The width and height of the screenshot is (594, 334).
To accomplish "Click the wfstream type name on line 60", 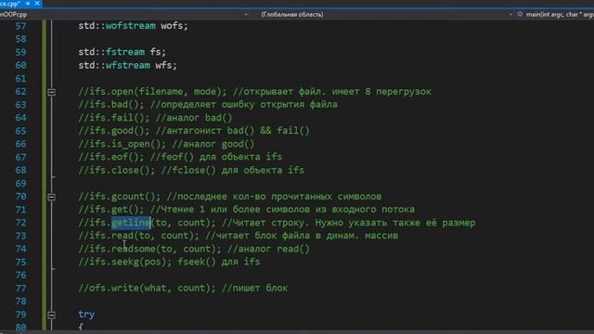I will coord(128,65).
